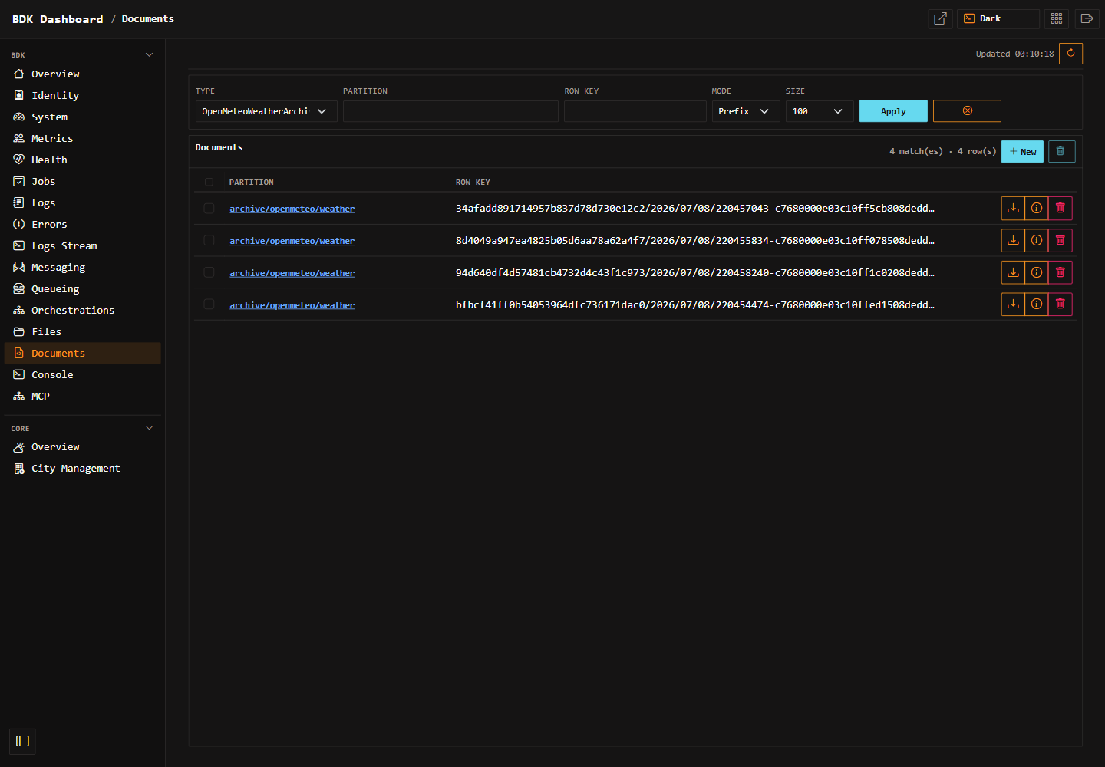Click the Apply filter button

tap(893, 111)
